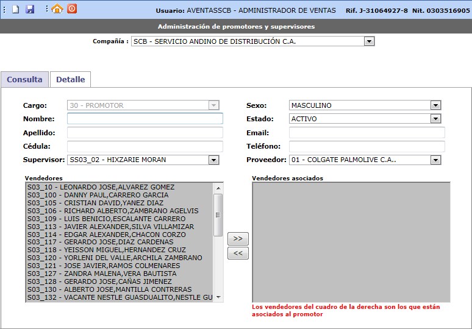Open the Supervisor dropdown
The image size is (472, 329).
(x=143, y=160)
